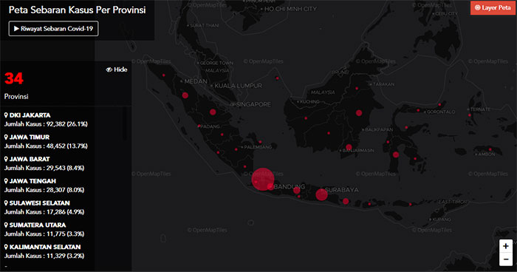Zoom out the map with minus button
The height and width of the screenshot is (272, 517).
click(506, 259)
